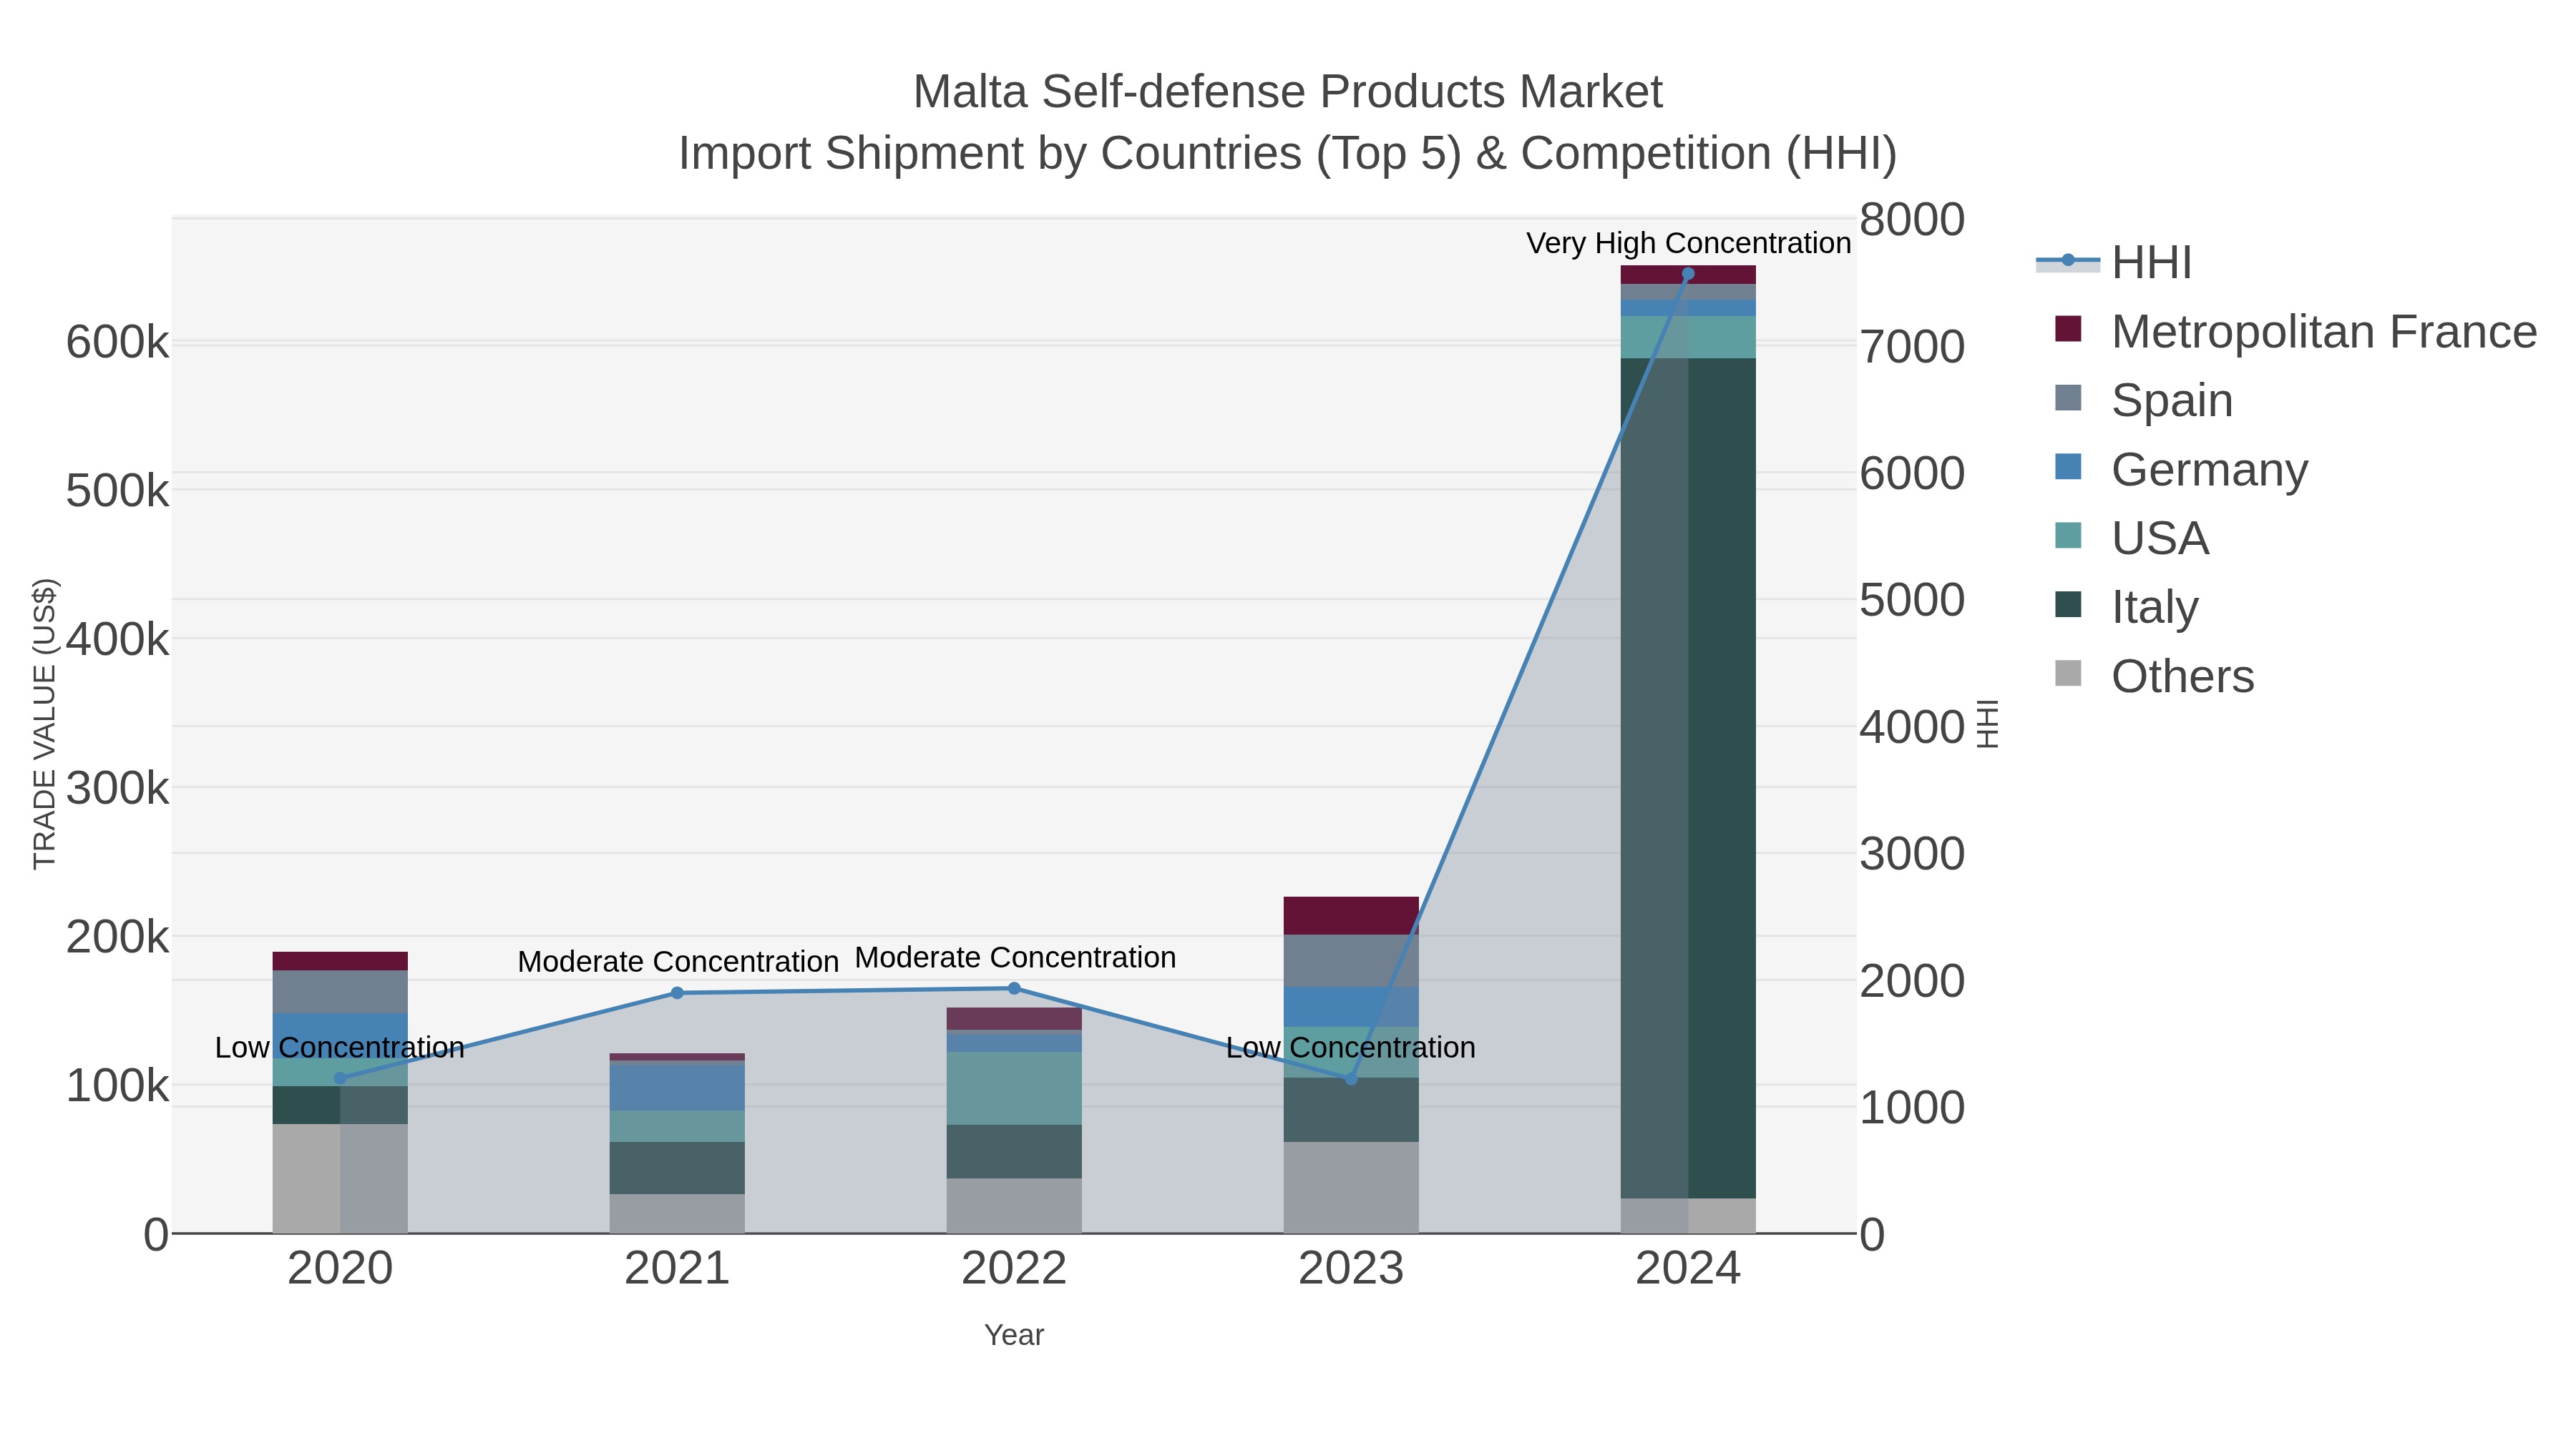Click the Italy segment of 2021 bar

point(677,1168)
